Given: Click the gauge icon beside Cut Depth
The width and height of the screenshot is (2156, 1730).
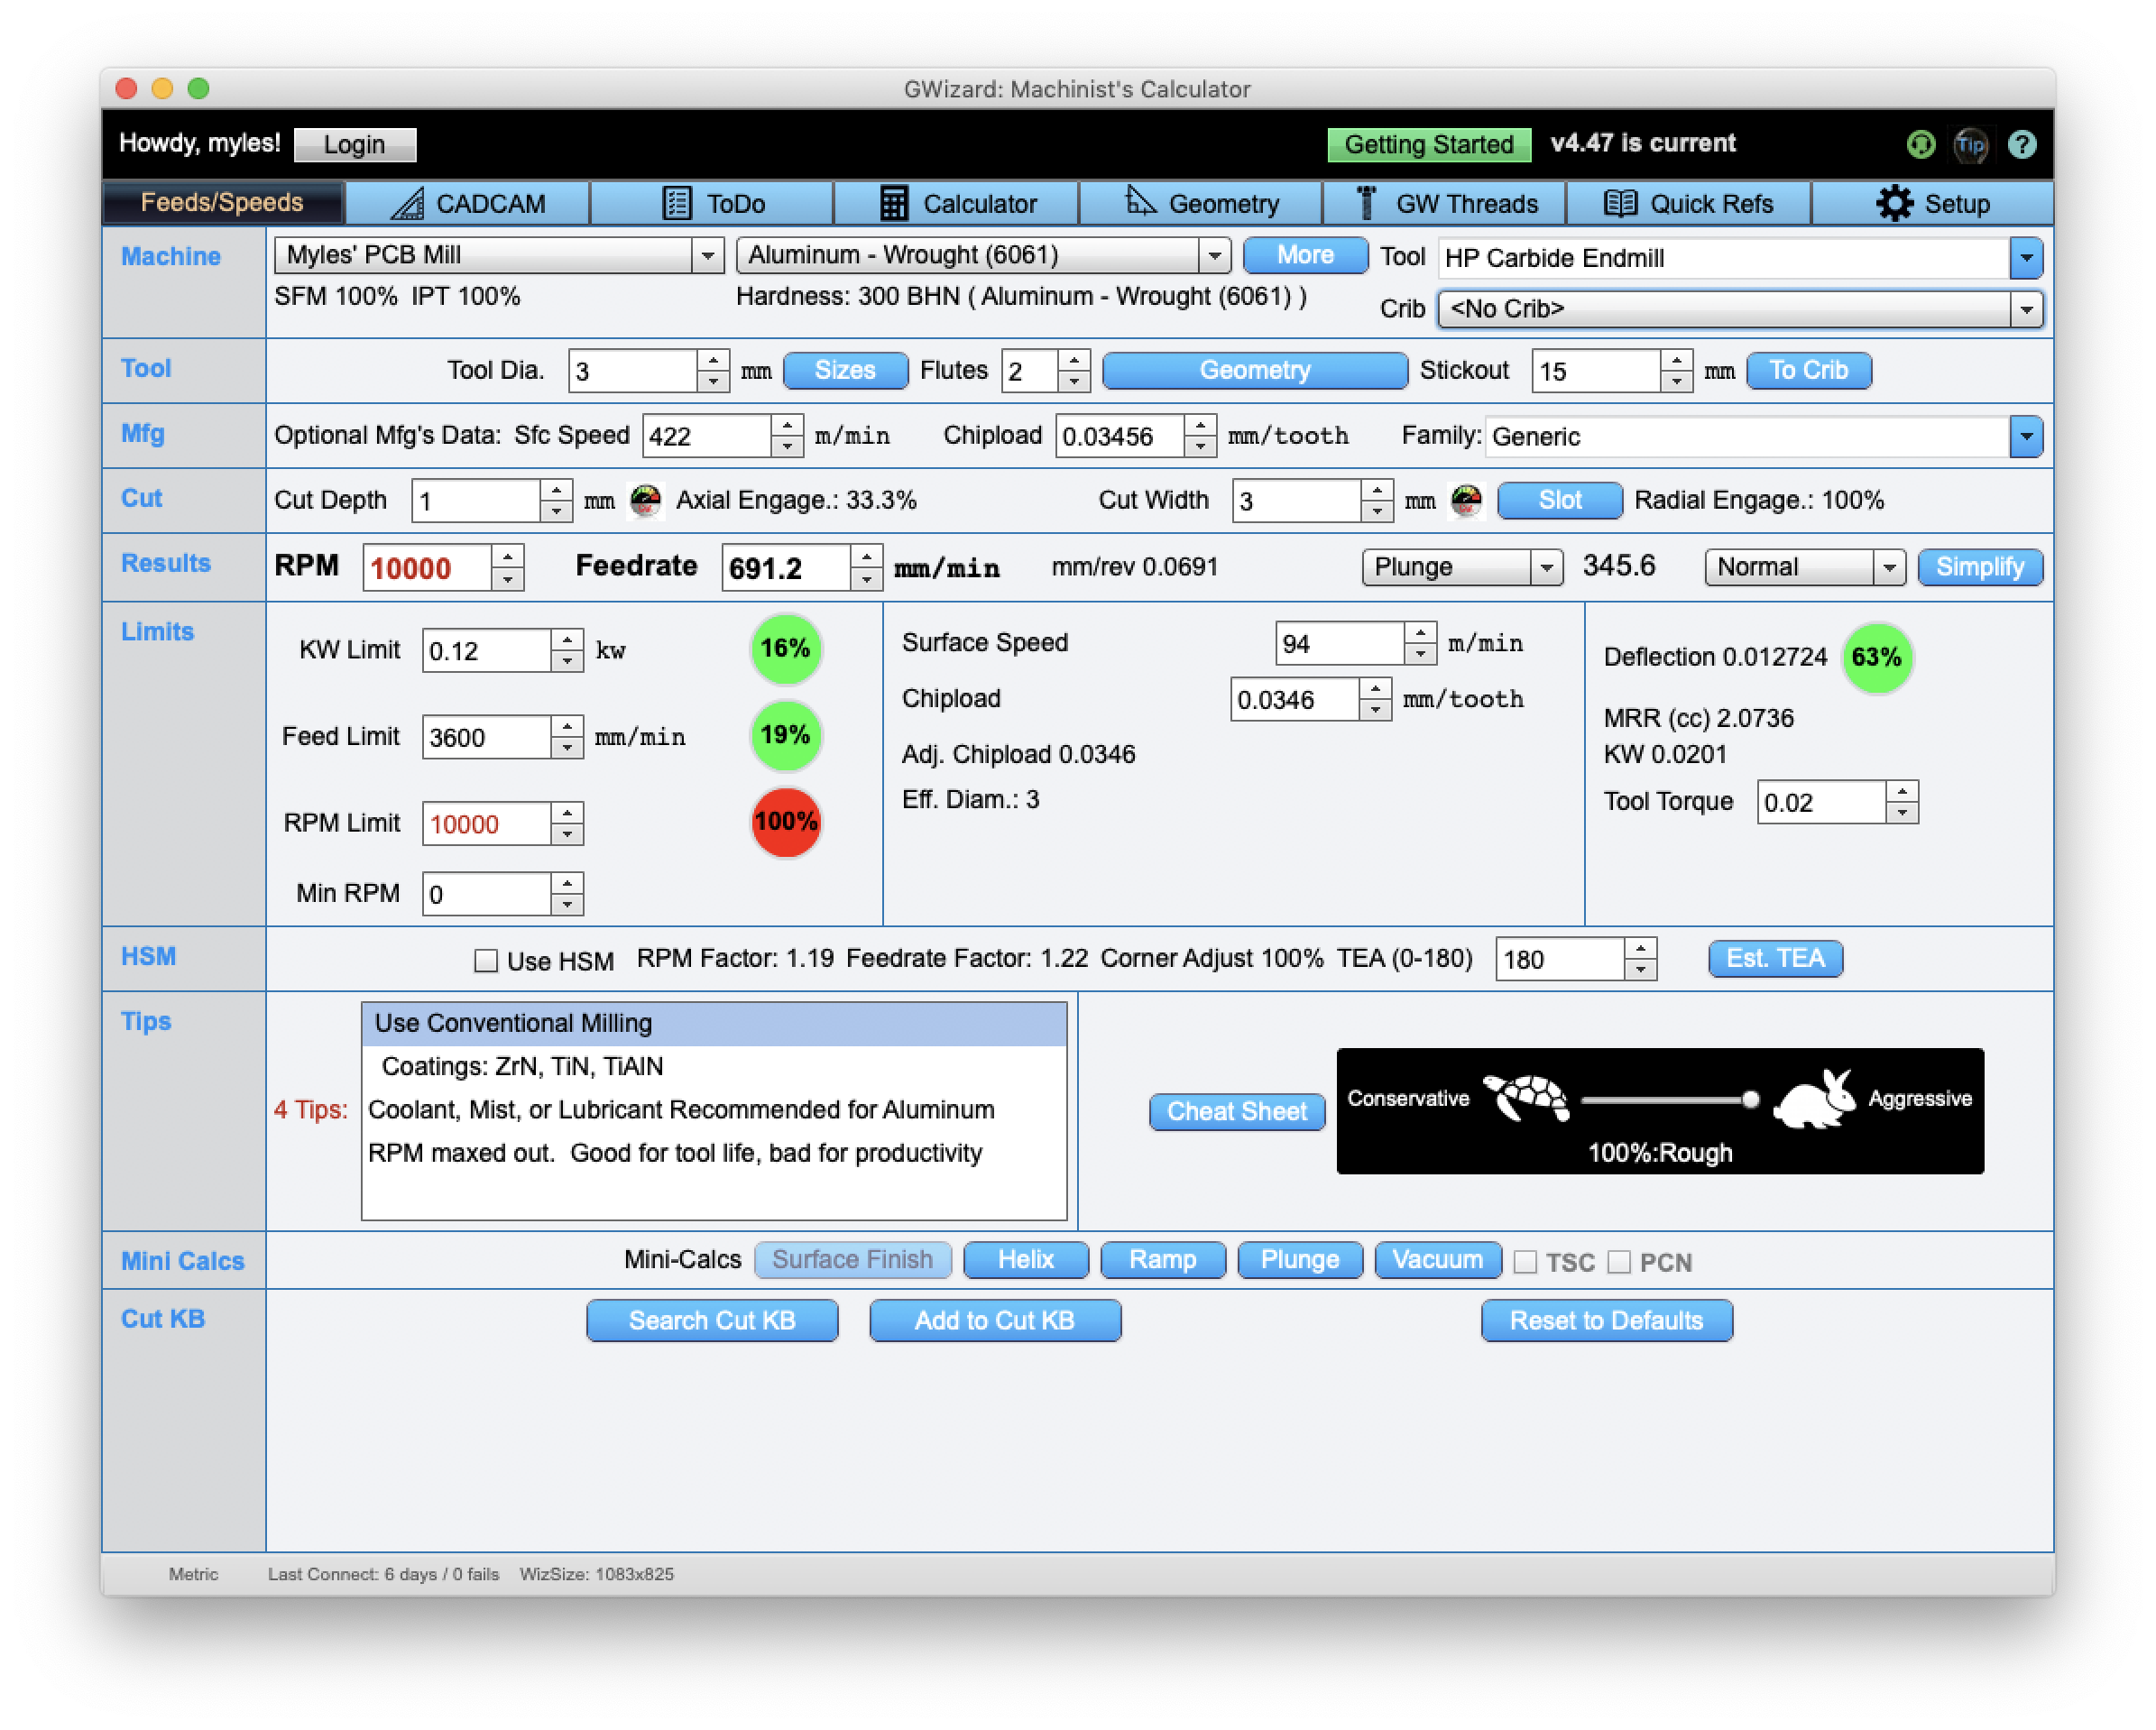Looking at the screenshot, I should point(645,500).
